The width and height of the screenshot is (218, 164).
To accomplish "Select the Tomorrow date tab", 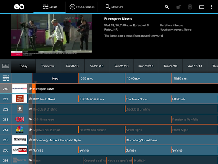I will coord(48,66).
